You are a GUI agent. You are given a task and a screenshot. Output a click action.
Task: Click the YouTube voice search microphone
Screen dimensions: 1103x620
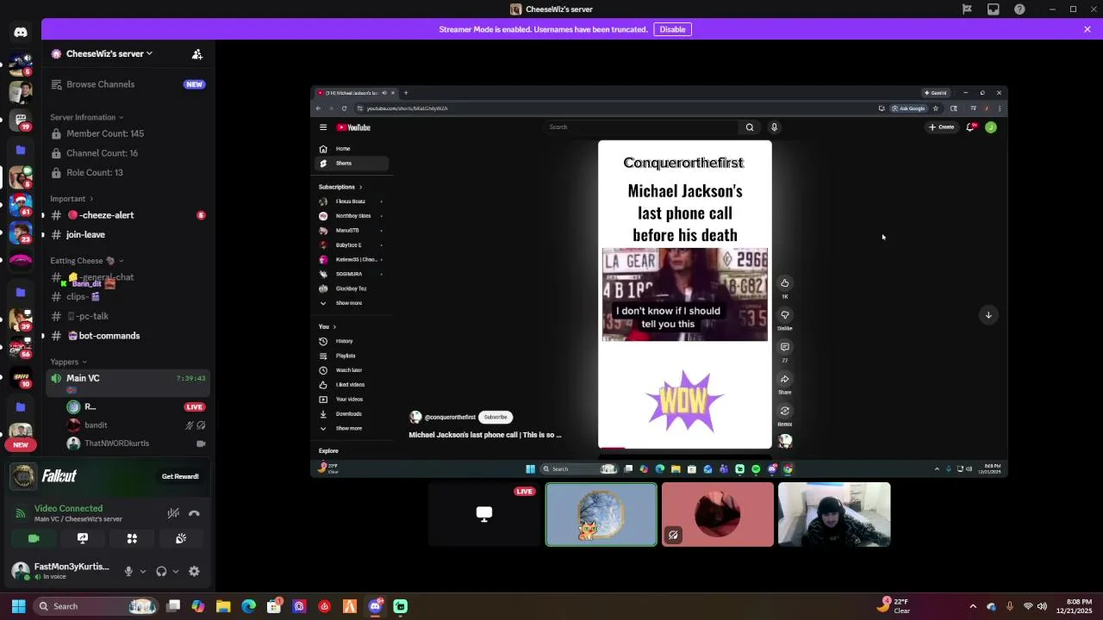point(774,127)
